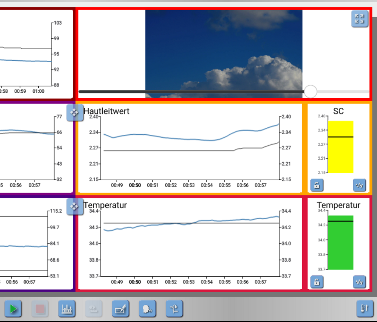Toggle the lock on the Temperatur bar panel
Viewport: 377px width, 322px height.
tap(317, 282)
